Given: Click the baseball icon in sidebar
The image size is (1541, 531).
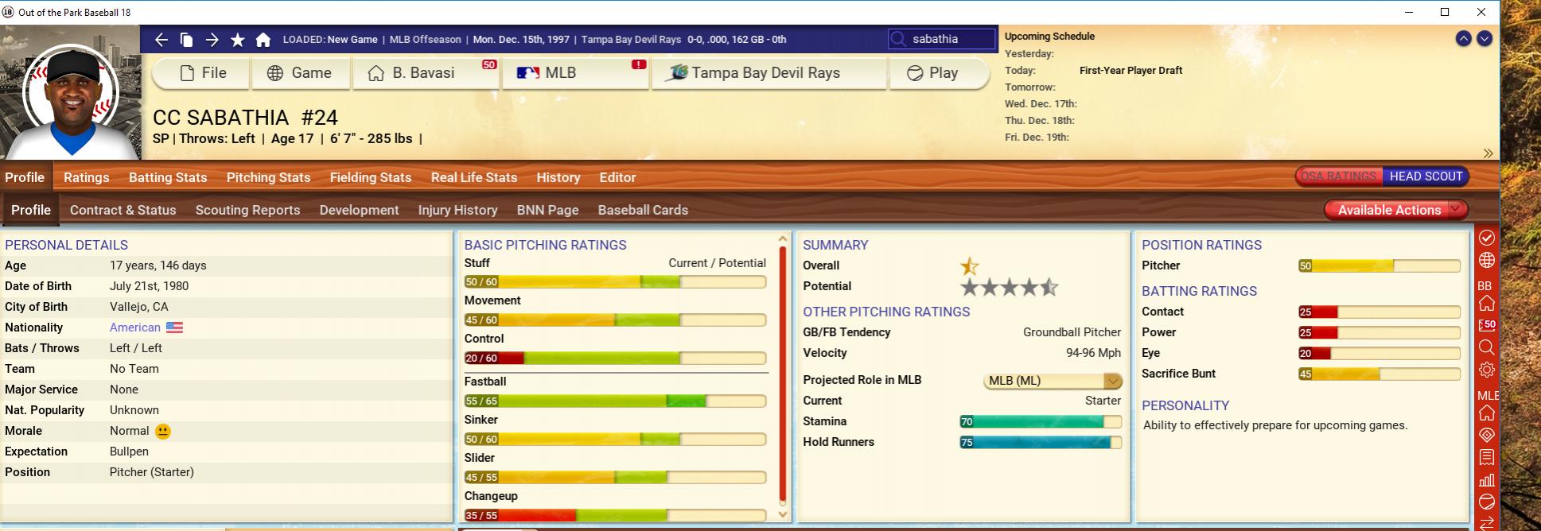Looking at the screenshot, I should click(1486, 502).
